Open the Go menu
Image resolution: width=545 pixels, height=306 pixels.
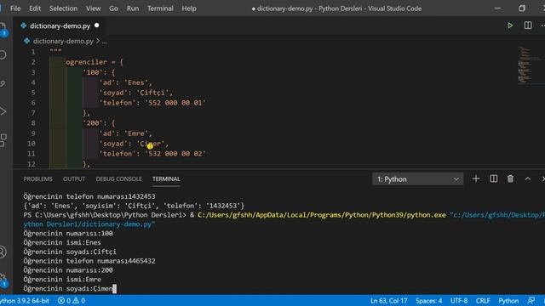(x=113, y=8)
